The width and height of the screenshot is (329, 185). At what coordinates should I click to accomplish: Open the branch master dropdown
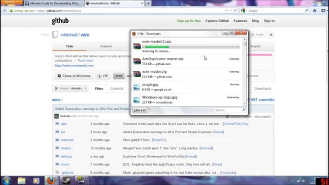(70, 88)
